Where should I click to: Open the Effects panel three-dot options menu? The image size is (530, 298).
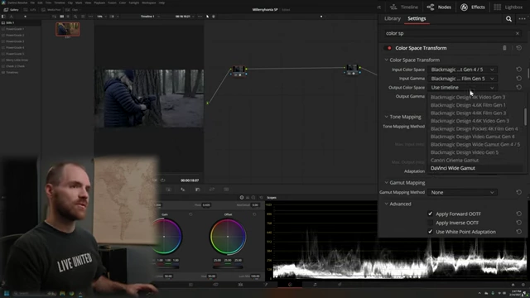pyautogui.click(x=523, y=19)
